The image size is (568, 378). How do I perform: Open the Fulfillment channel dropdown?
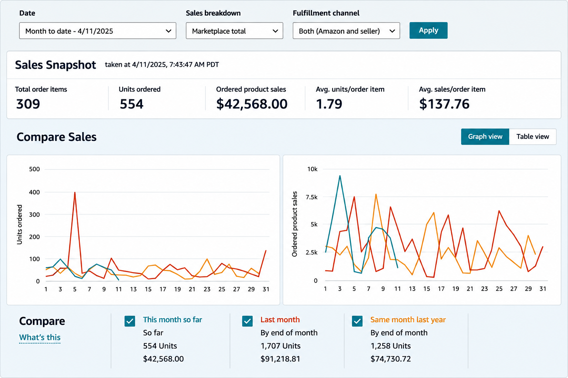tap(346, 31)
